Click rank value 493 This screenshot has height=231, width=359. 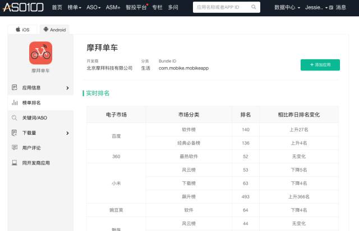click(246, 197)
